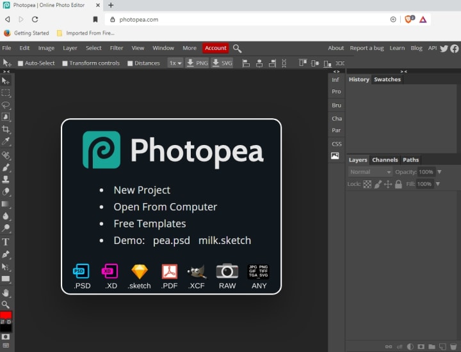
Task: Select the Dodge tool
Action: 6,228
